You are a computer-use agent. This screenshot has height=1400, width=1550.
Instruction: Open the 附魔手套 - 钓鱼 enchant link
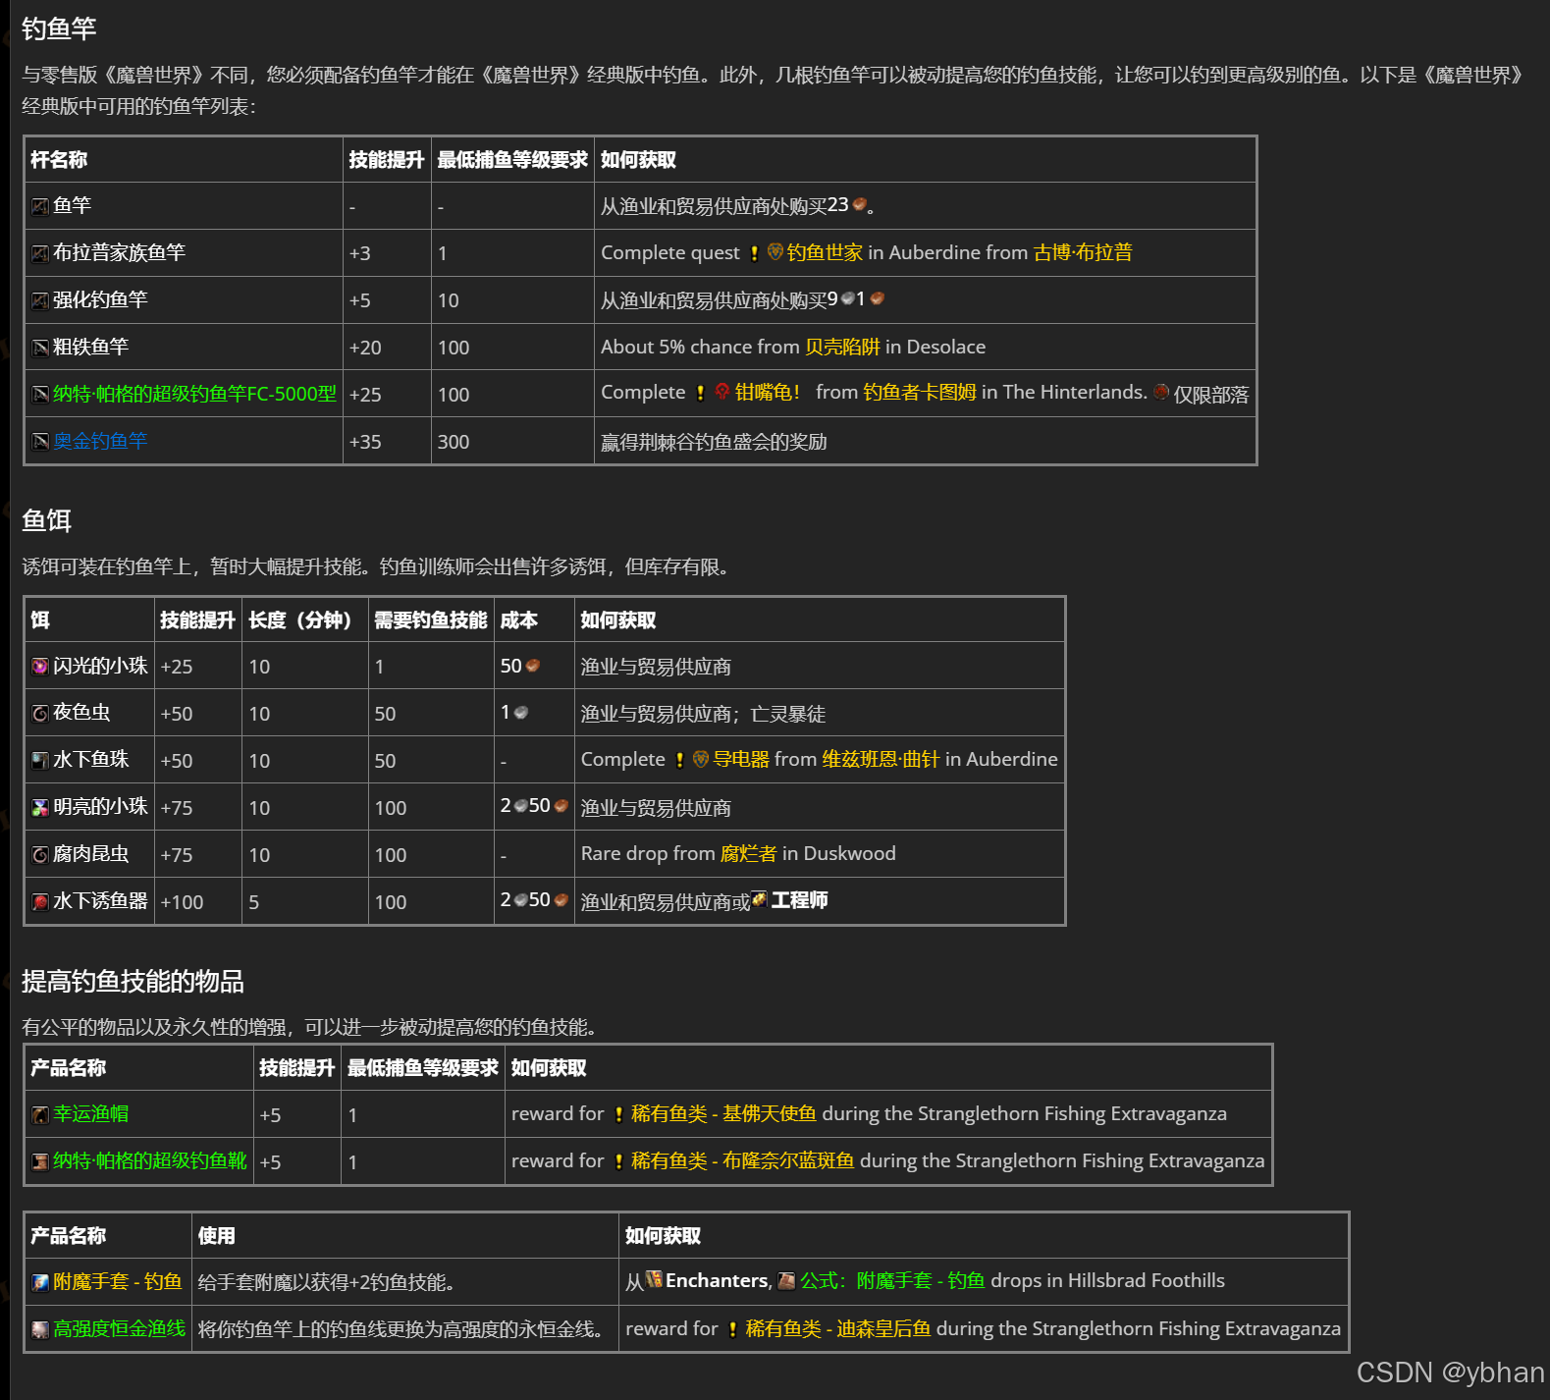click(118, 1281)
